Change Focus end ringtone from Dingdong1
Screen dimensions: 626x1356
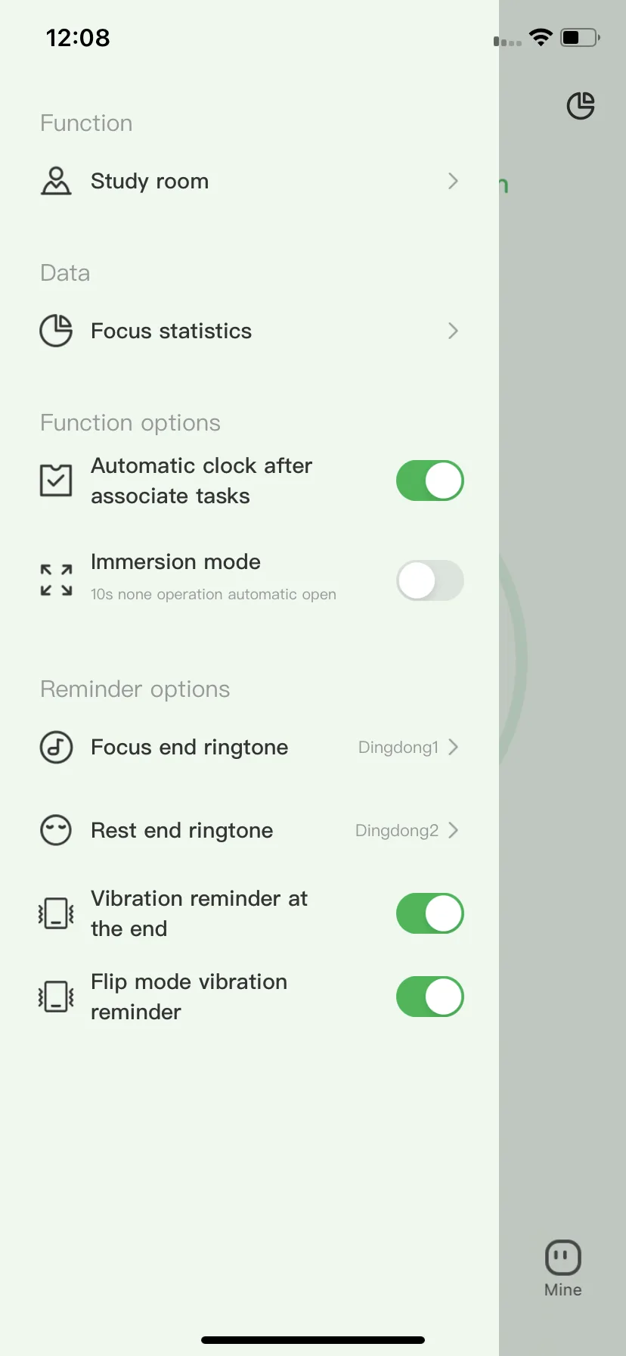(408, 747)
